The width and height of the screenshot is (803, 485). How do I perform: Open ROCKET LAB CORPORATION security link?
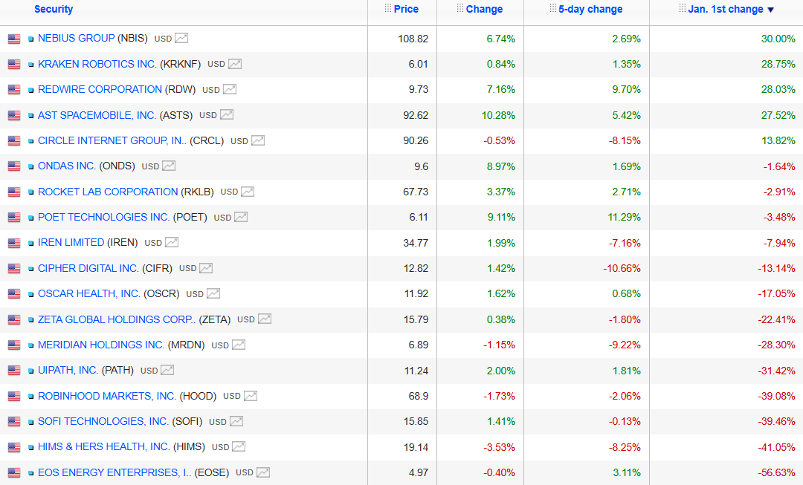point(108,192)
